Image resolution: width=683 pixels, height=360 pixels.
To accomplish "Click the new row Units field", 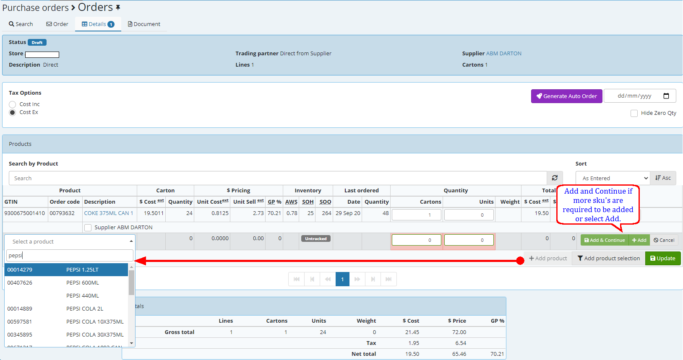I will coord(469,240).
